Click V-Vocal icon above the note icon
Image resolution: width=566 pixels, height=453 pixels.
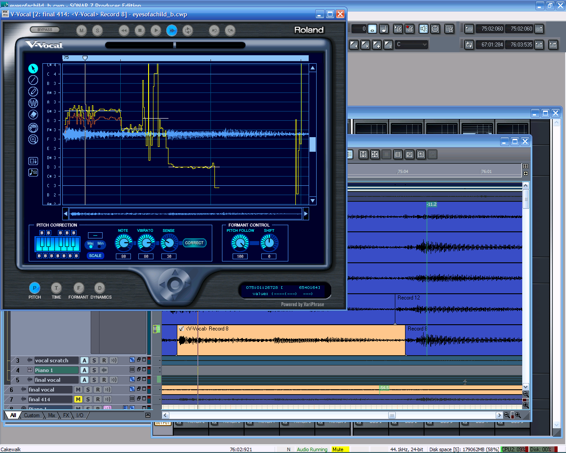click(x=33, y=161)
